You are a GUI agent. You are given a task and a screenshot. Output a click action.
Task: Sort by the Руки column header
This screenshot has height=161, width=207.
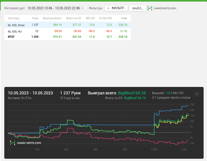[x=35, y=18]
